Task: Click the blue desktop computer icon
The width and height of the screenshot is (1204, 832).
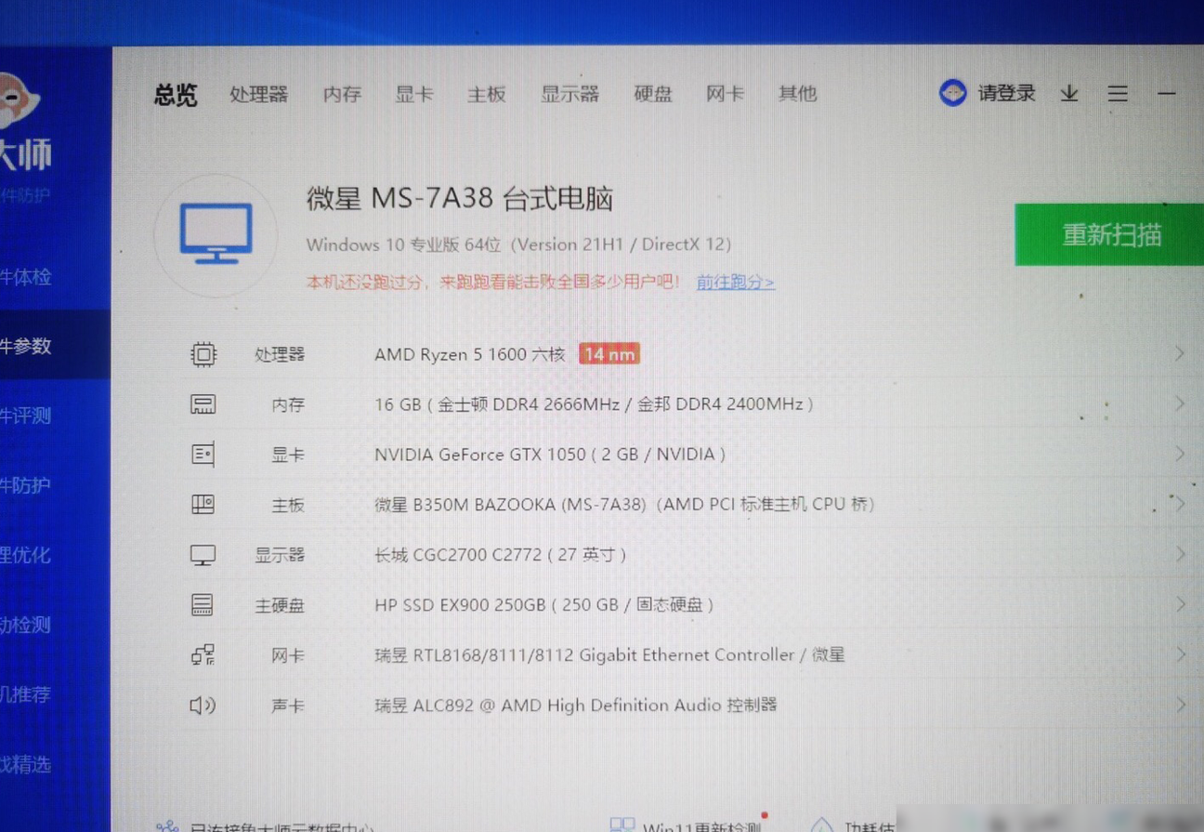Action: [x=216, y=233]
